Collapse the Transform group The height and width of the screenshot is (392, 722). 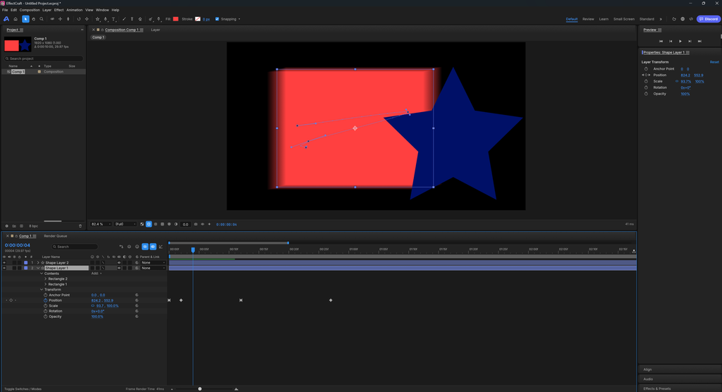point(42,290)
